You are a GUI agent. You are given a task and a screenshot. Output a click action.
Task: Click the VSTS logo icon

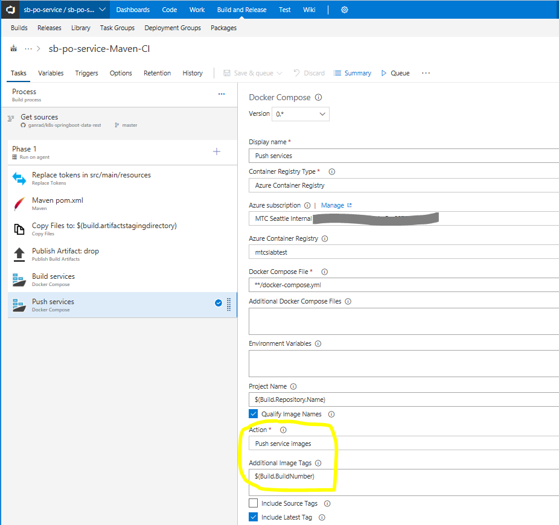[x=10, y=10]
